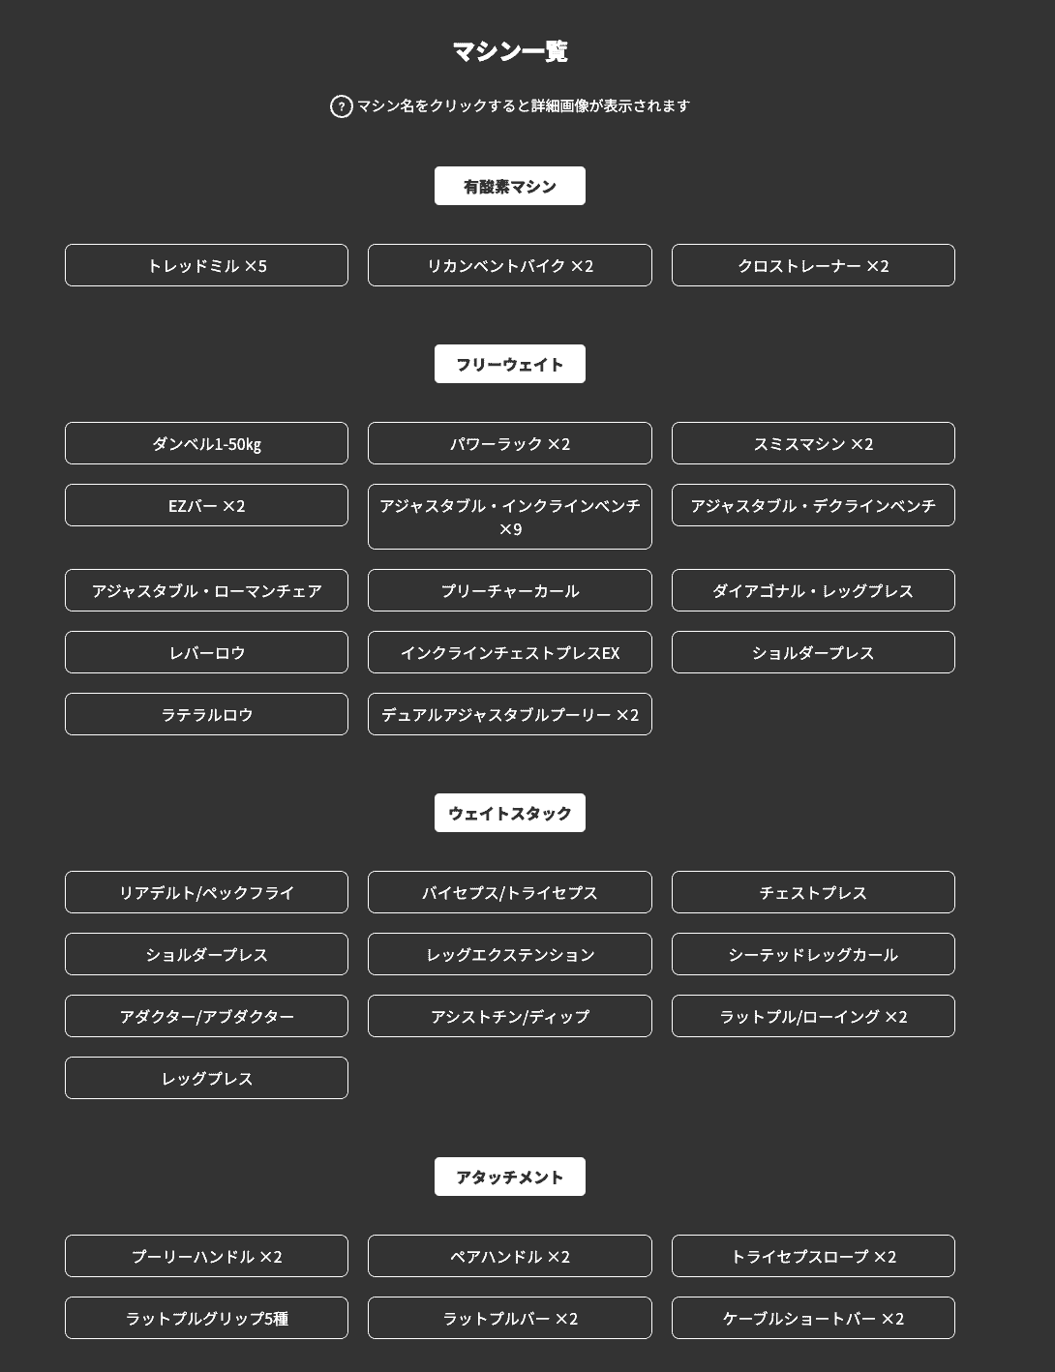
Task: Click the リアデルト/ペックフライ button
Action: pos(206,892)
